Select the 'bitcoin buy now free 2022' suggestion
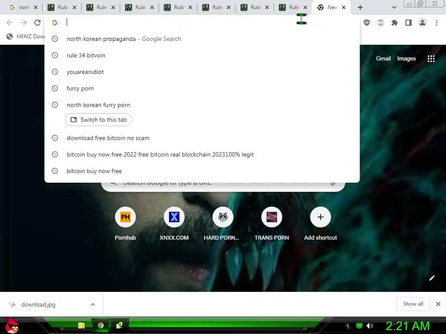 [x=202, y=154]
